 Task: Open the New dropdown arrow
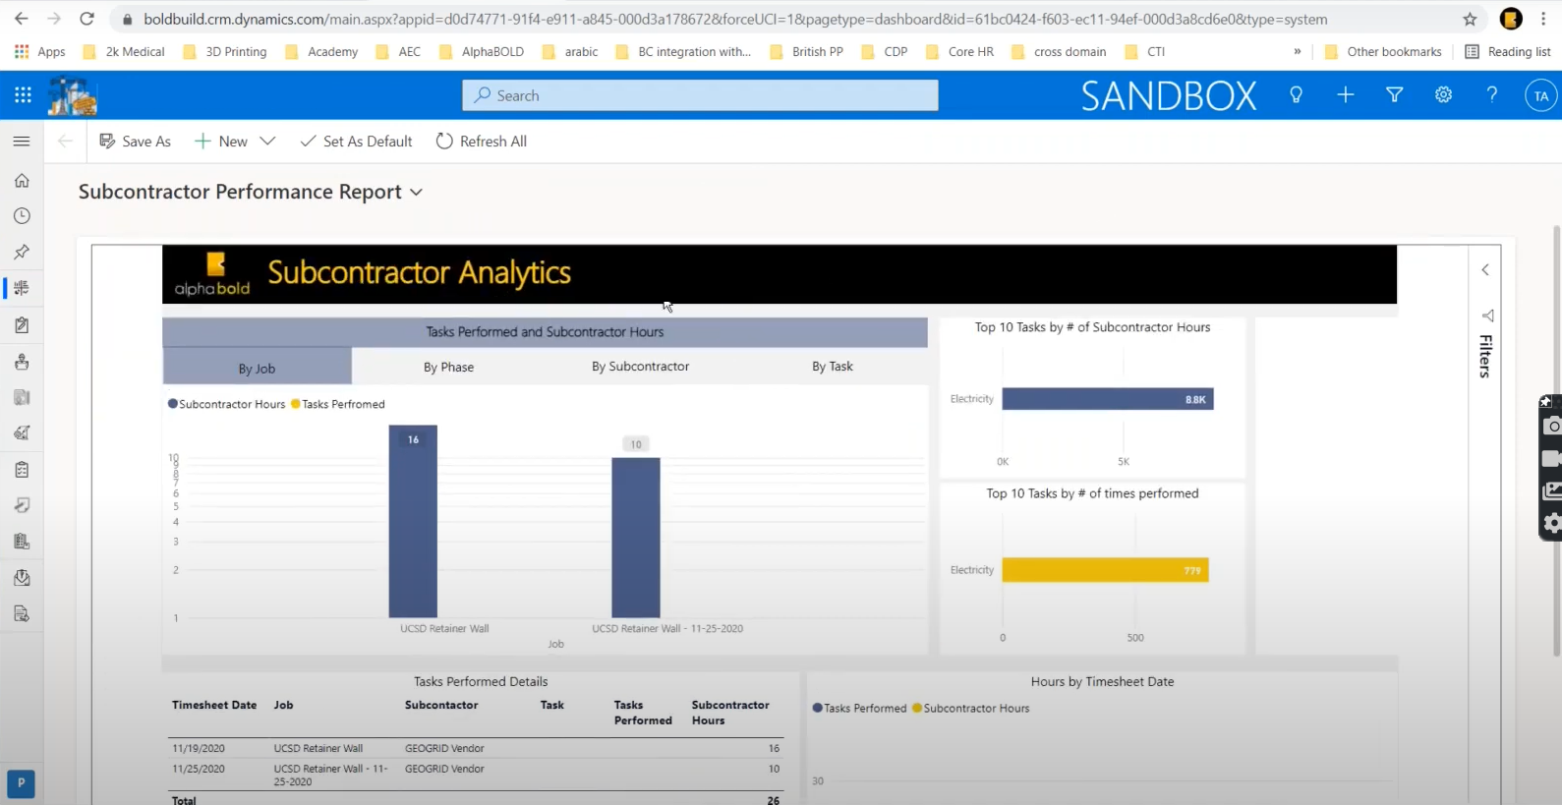click(x=267, y=142)
